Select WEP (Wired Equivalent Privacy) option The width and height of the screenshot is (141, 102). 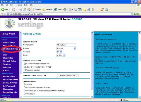(x=25, y=87)
